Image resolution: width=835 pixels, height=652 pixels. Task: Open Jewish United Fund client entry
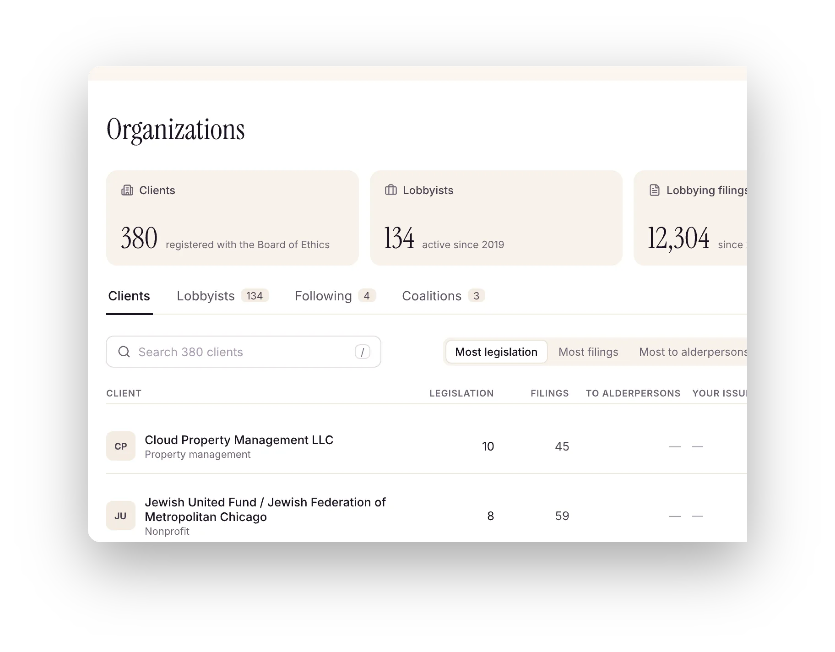click(x=265, y=509)
